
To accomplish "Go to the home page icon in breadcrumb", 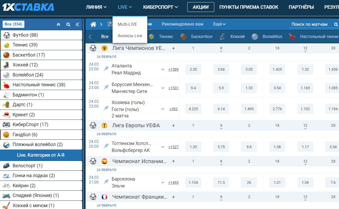I will click(x=93, y=24).
